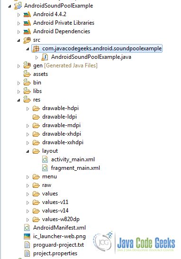This screenshot has width=181, height=259.
Task: Click the AndroidSoundPoolExample project icon
Action: point(18,6)
